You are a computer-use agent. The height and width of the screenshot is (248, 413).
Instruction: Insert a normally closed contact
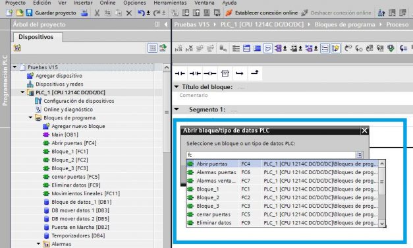(x=195, y=73)
